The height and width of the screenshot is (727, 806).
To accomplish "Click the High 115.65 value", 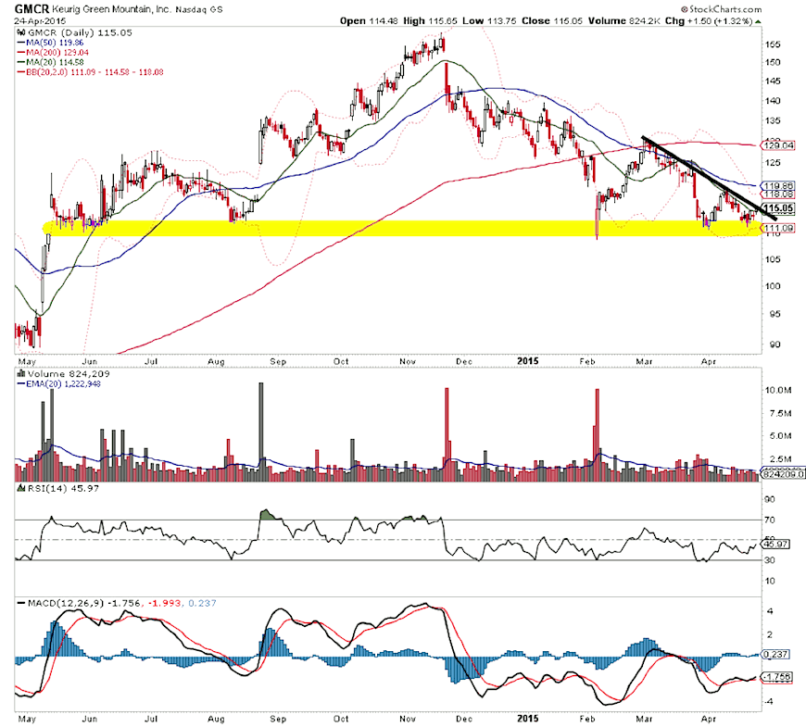I will (x=430, y=21).
